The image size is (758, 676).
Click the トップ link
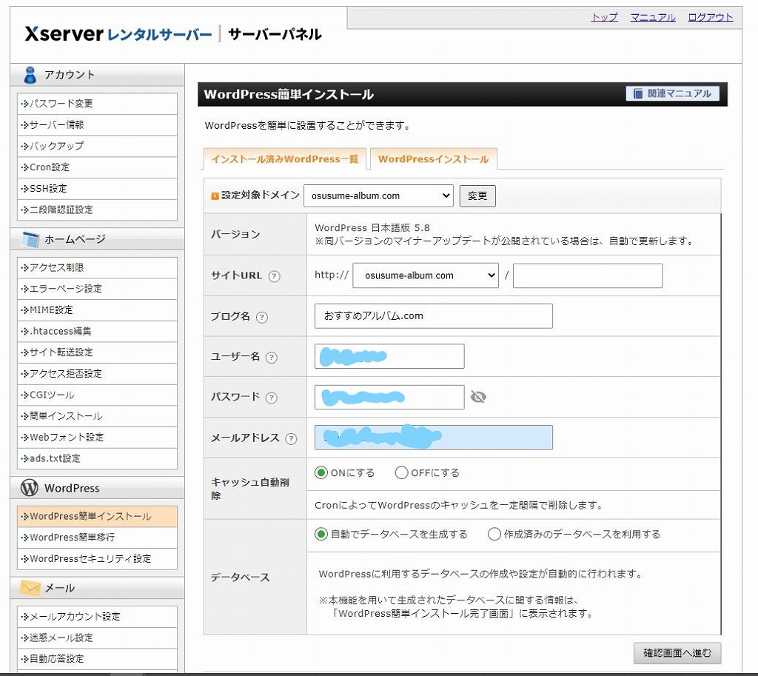[x=604, y=18]
